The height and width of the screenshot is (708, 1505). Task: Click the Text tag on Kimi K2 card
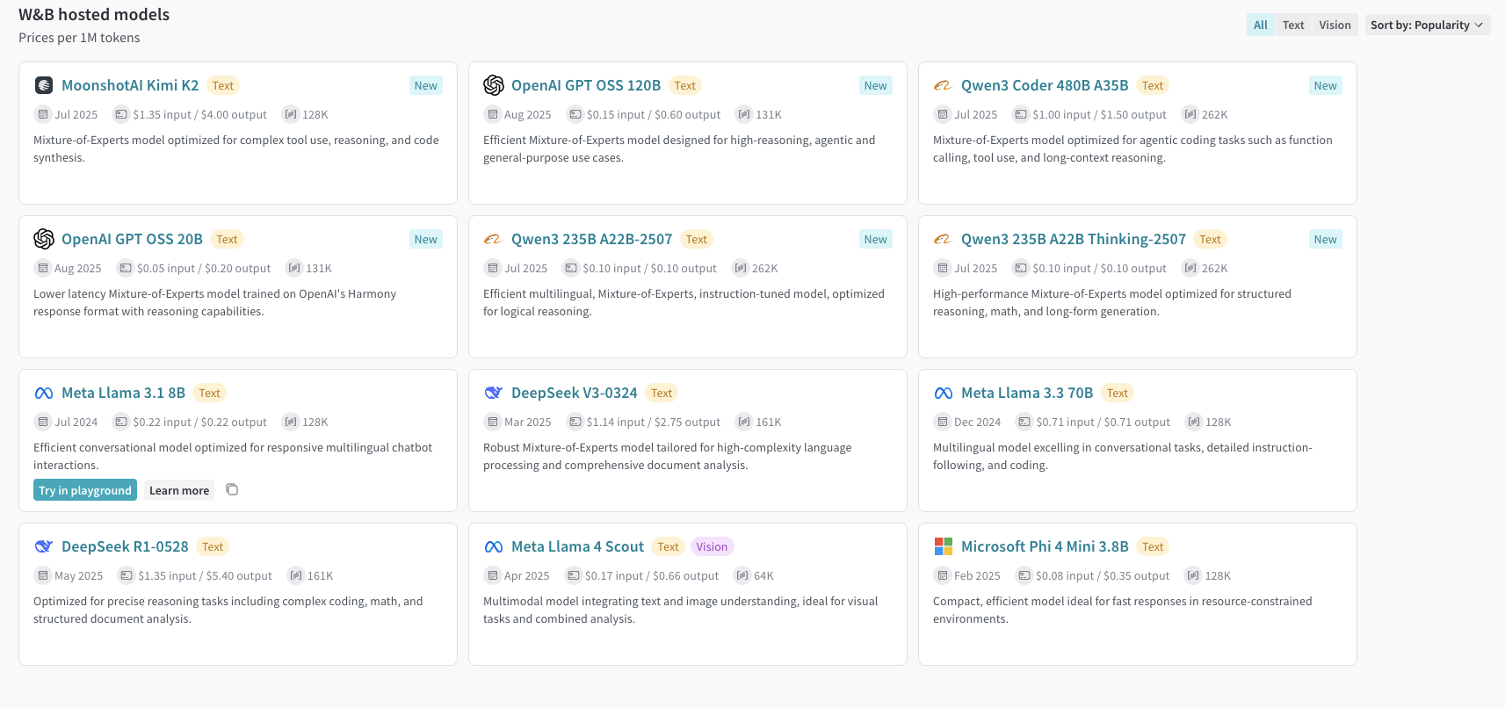coord(223,85)
